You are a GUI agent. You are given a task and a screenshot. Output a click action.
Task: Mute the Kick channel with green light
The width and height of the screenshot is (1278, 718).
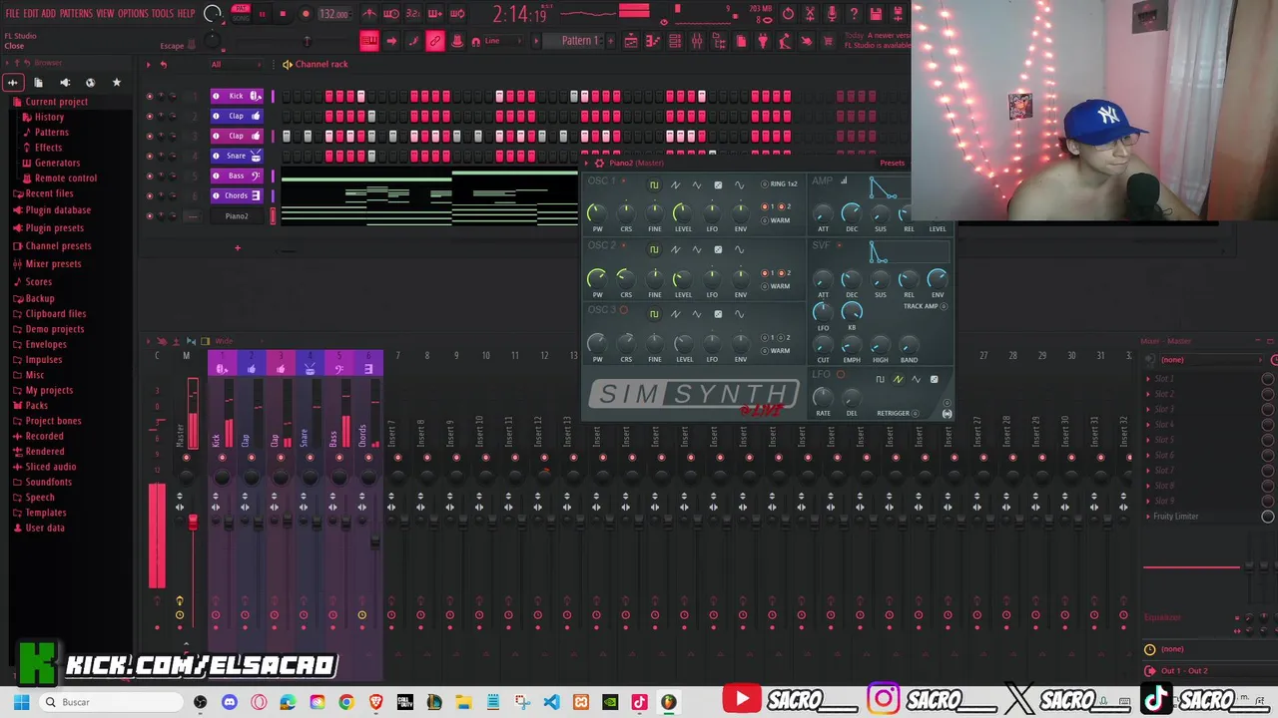150,97
